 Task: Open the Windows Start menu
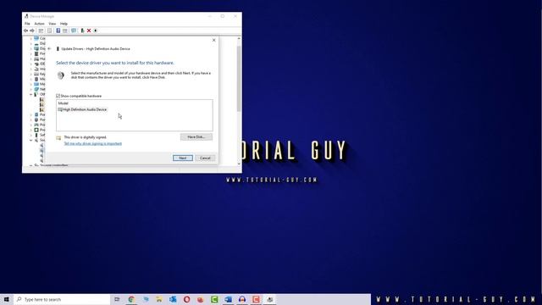[x=7, y=299]
